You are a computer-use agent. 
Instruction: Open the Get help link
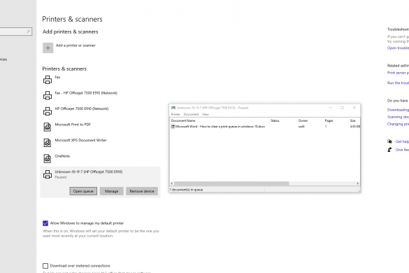point(402,141)
